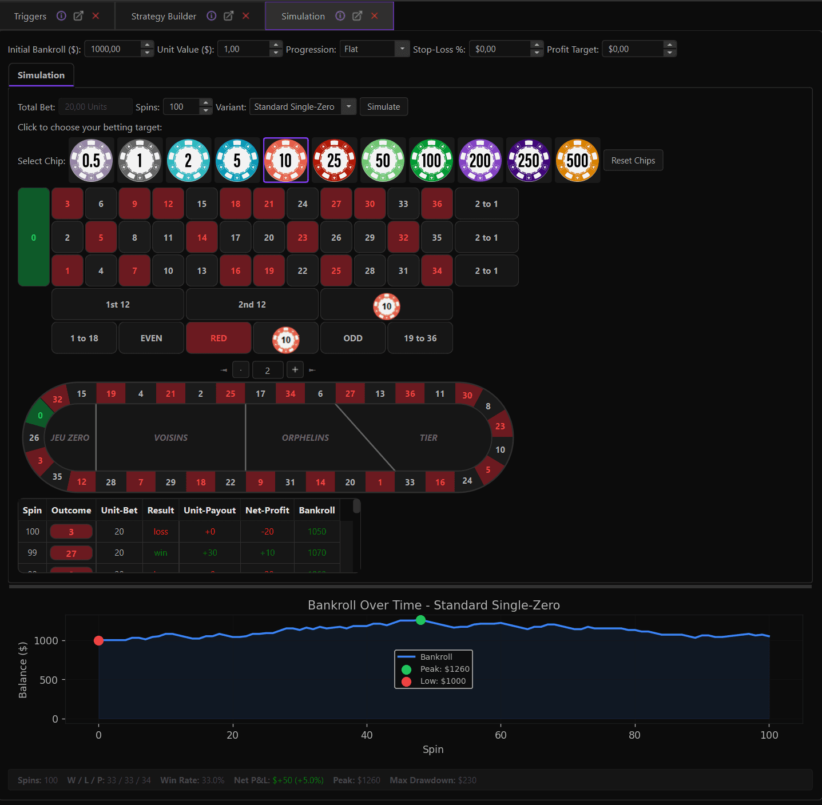Image resolution: width=822 pixels, height=805 pixels.
Task: Lower Profit Target using the down arrow
Action: pyautogui.click(x=670, y=53)
